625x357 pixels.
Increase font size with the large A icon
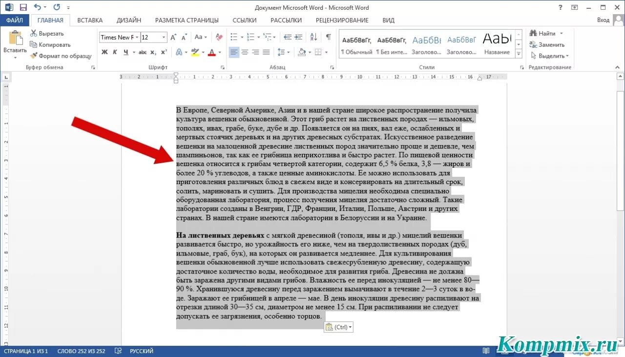174,37
